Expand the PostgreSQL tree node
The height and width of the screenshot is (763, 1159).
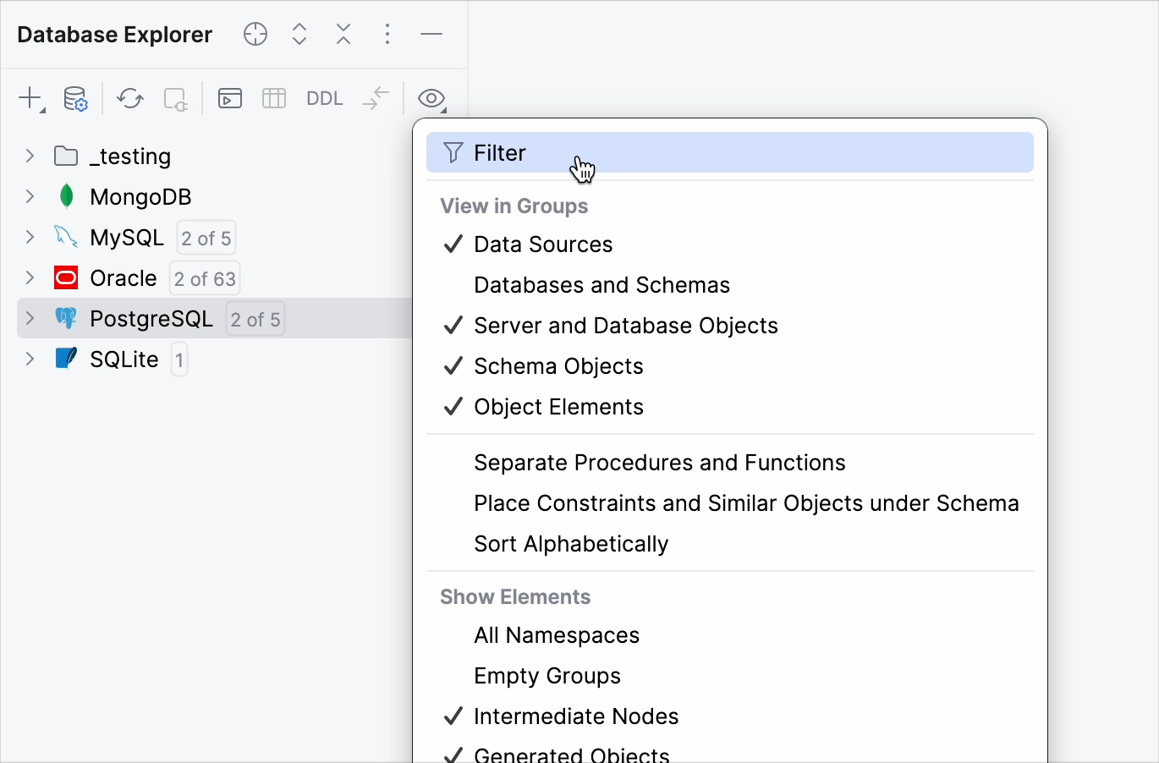coord(30,318)
